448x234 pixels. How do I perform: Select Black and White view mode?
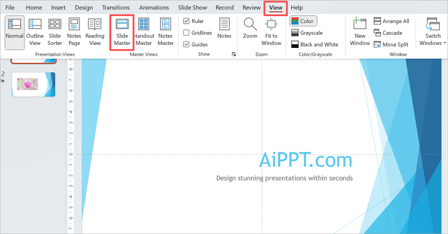click(315, 45)
